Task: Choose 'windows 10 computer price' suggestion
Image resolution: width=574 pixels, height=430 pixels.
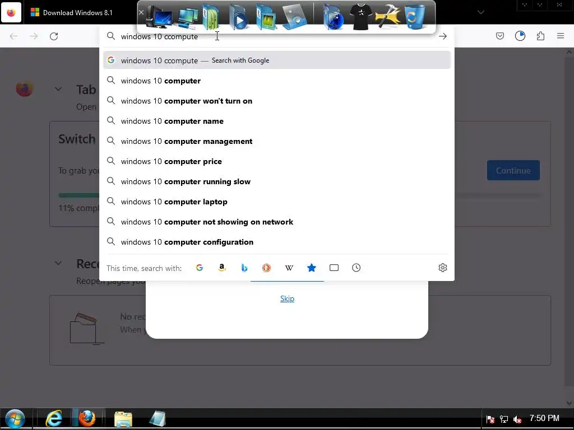Action: click(x=277, y=161)
